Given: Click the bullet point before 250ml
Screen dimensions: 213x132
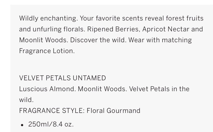Looking at the screenshot, I should click(x=22, y=124).
